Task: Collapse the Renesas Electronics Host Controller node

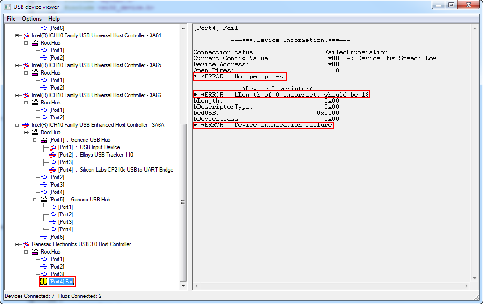Action: tap(17, 244)
